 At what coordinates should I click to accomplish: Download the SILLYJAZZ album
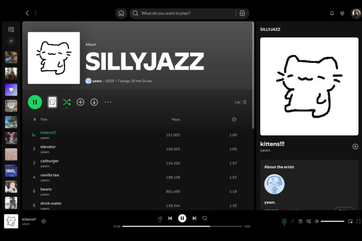(x=94, y=102)
